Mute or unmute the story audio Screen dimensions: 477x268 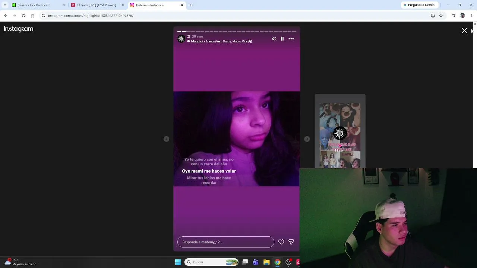274,39
